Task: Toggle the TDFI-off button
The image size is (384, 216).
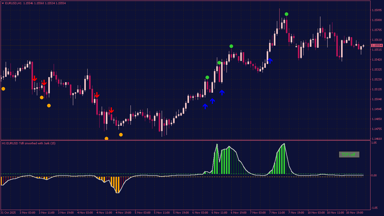Action: click(x=349, y=155)
